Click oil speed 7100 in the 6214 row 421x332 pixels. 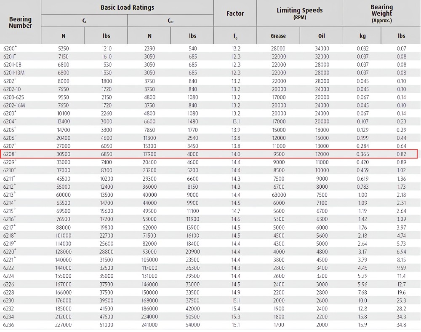(x=322, y=203)
